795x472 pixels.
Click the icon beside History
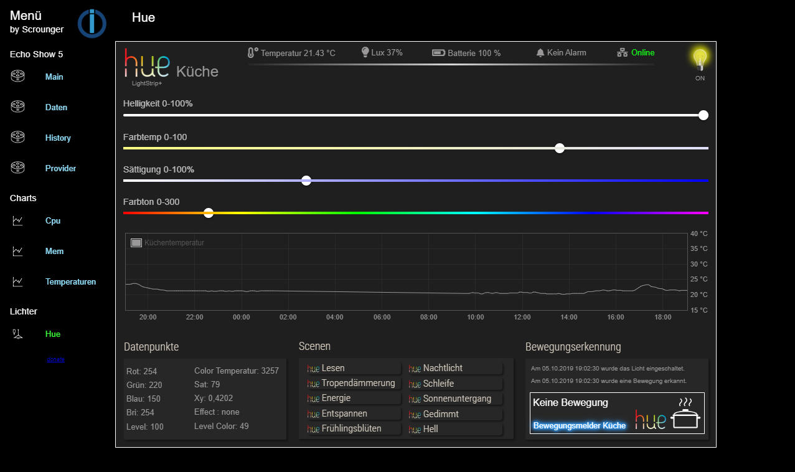click(x=17, y=138)
